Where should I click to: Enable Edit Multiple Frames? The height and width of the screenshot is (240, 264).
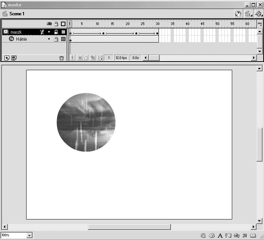pyautogui.click(x=93, y=58)
